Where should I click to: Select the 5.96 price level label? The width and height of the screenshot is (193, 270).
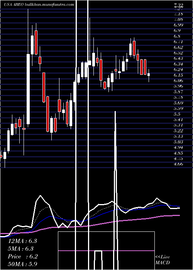pos(178,86)
